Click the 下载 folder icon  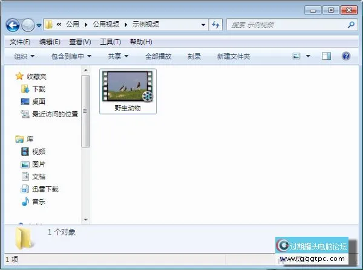(25, 89)
